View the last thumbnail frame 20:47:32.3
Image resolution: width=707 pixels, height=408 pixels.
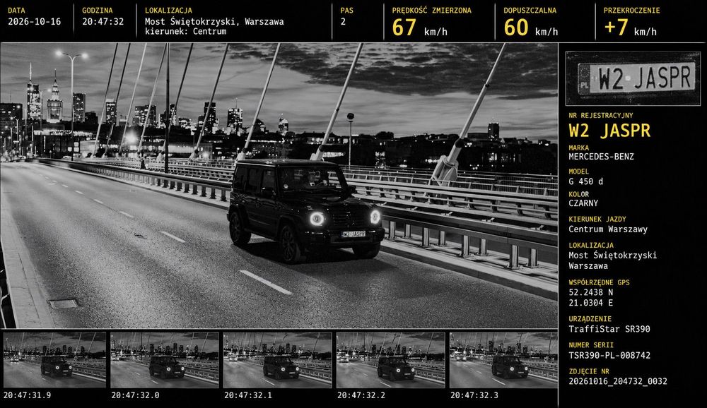point(503,360)
